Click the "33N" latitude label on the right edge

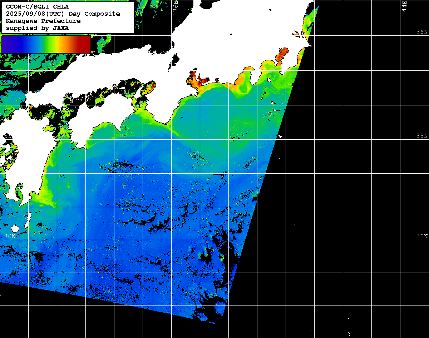(422, 136)
